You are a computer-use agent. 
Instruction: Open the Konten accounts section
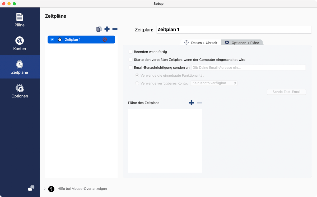(20, 43)
